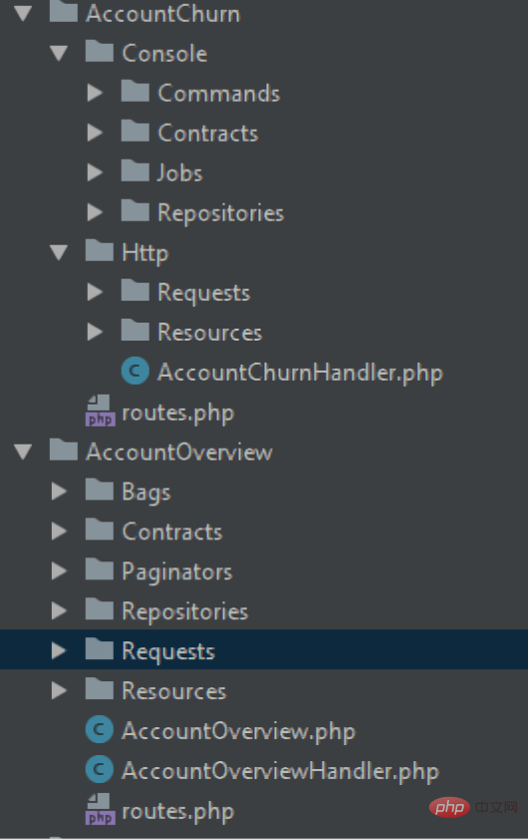528x840 pixels.
Task: Click the AccountOverview.php class icon
Action: coord(99,730)
